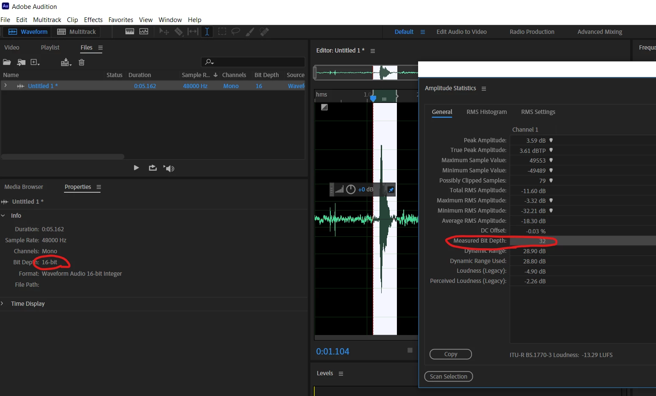
Task: Switch to Waveform editor view
Action: (x=28, y=32)
